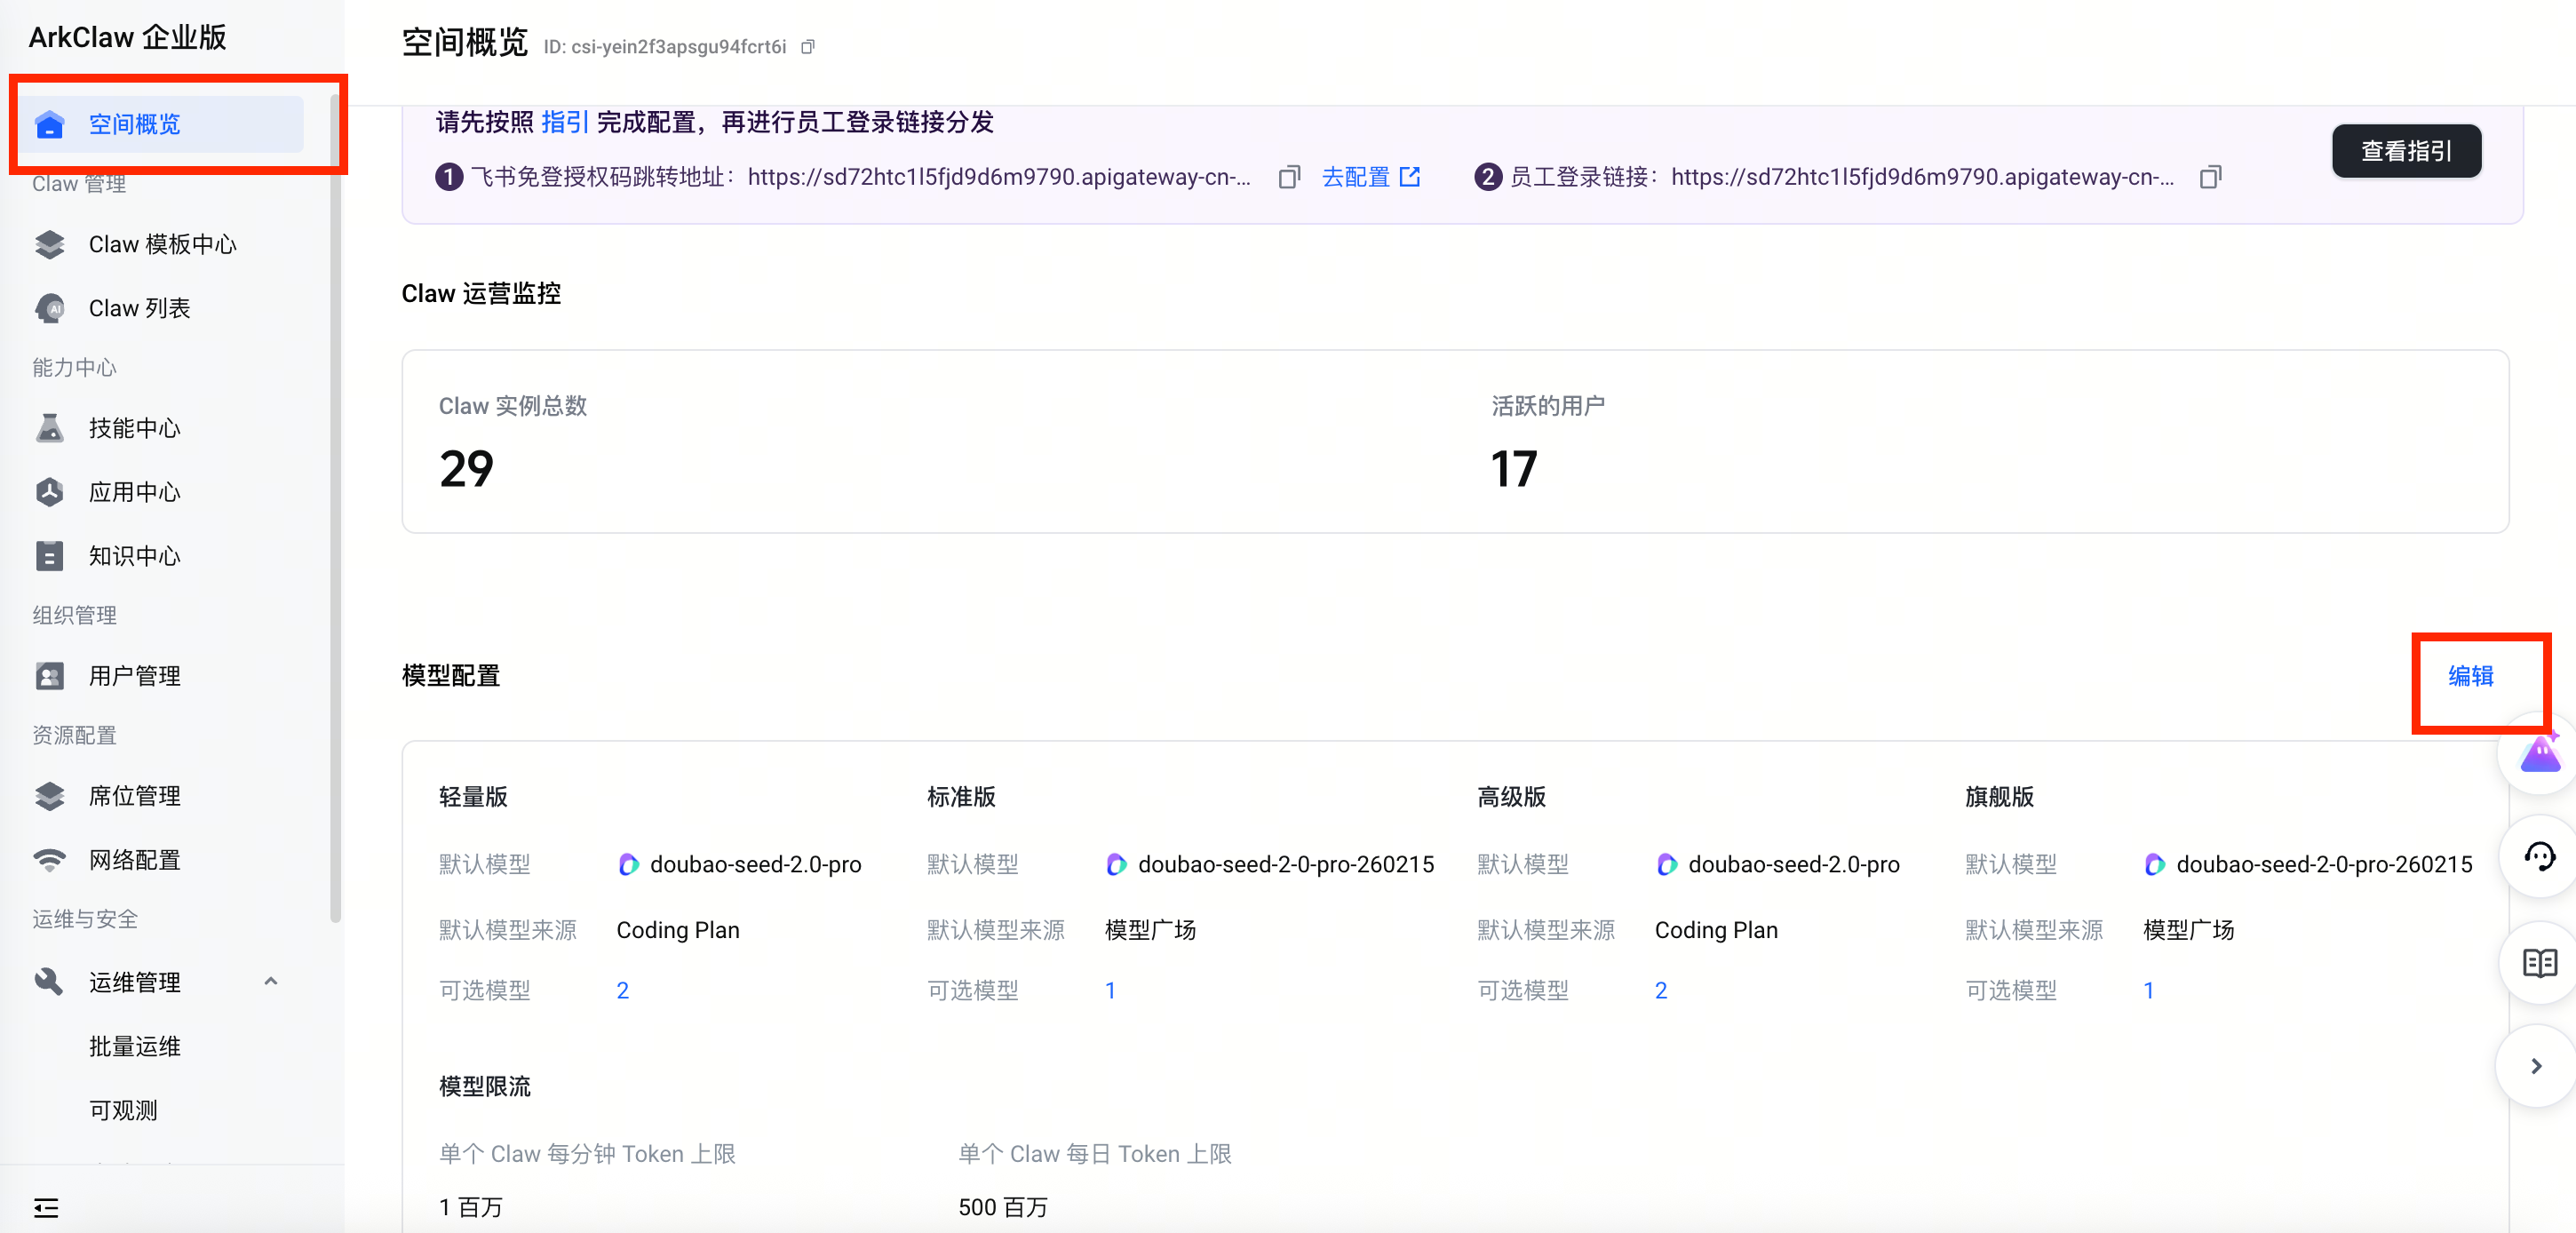
Task: Open the 去配置 external link
Action: (x=1371, y=177)
